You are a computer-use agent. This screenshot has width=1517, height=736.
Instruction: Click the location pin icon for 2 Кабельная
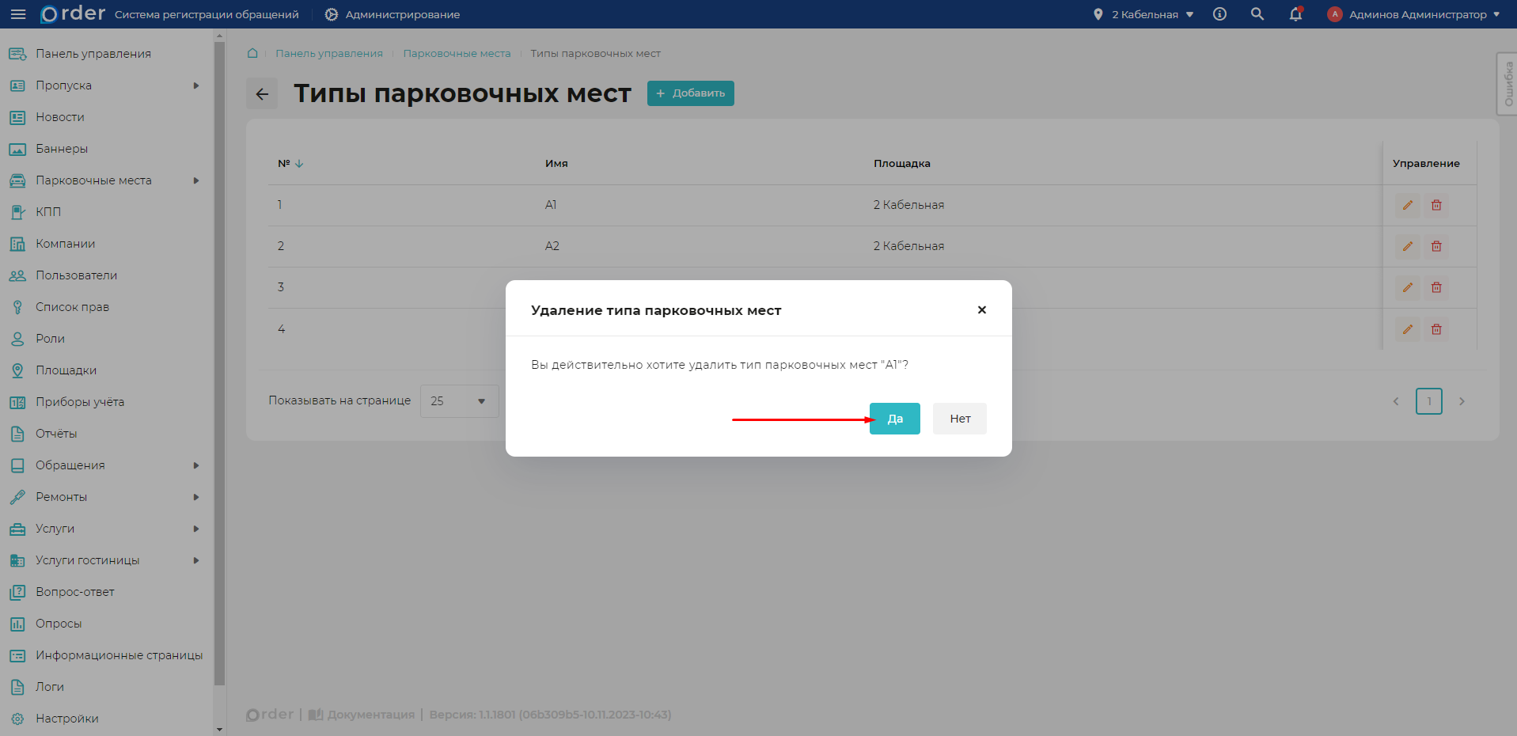[x=1099, y=14]
